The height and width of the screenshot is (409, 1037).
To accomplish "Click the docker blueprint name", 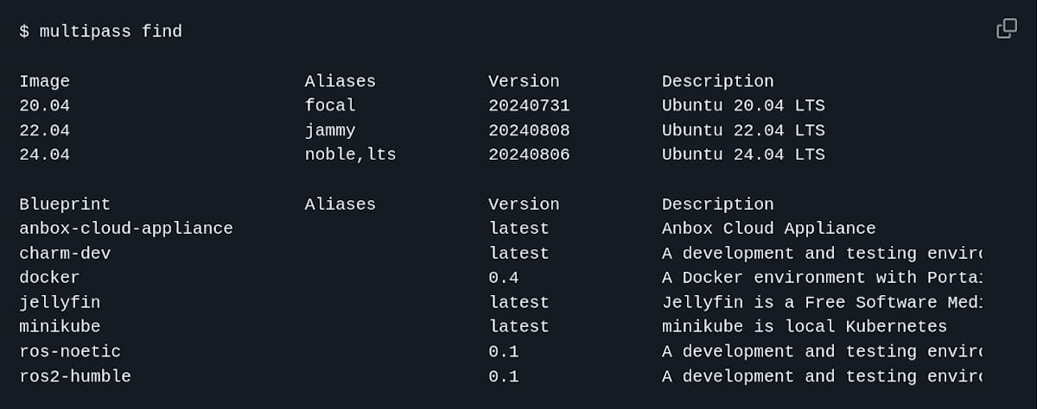I will (x=49, y=278).
